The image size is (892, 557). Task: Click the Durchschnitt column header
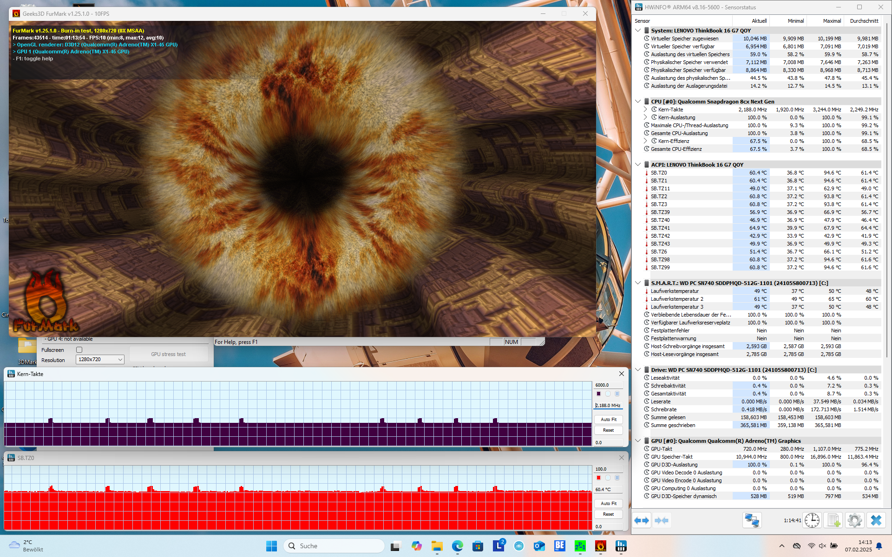click(x=864, y=21)
